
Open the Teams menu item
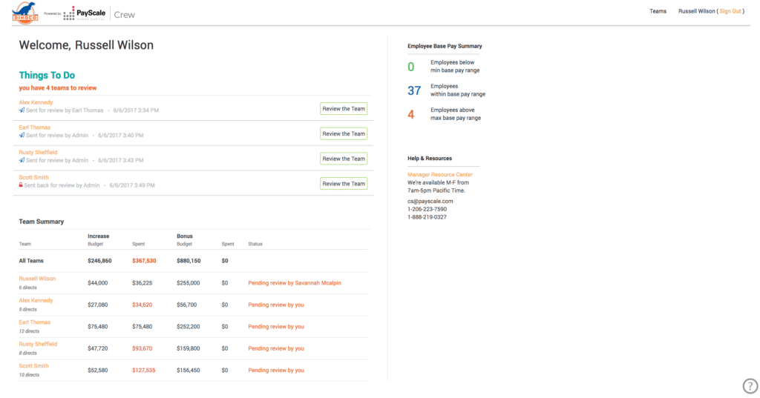(658, 11)
